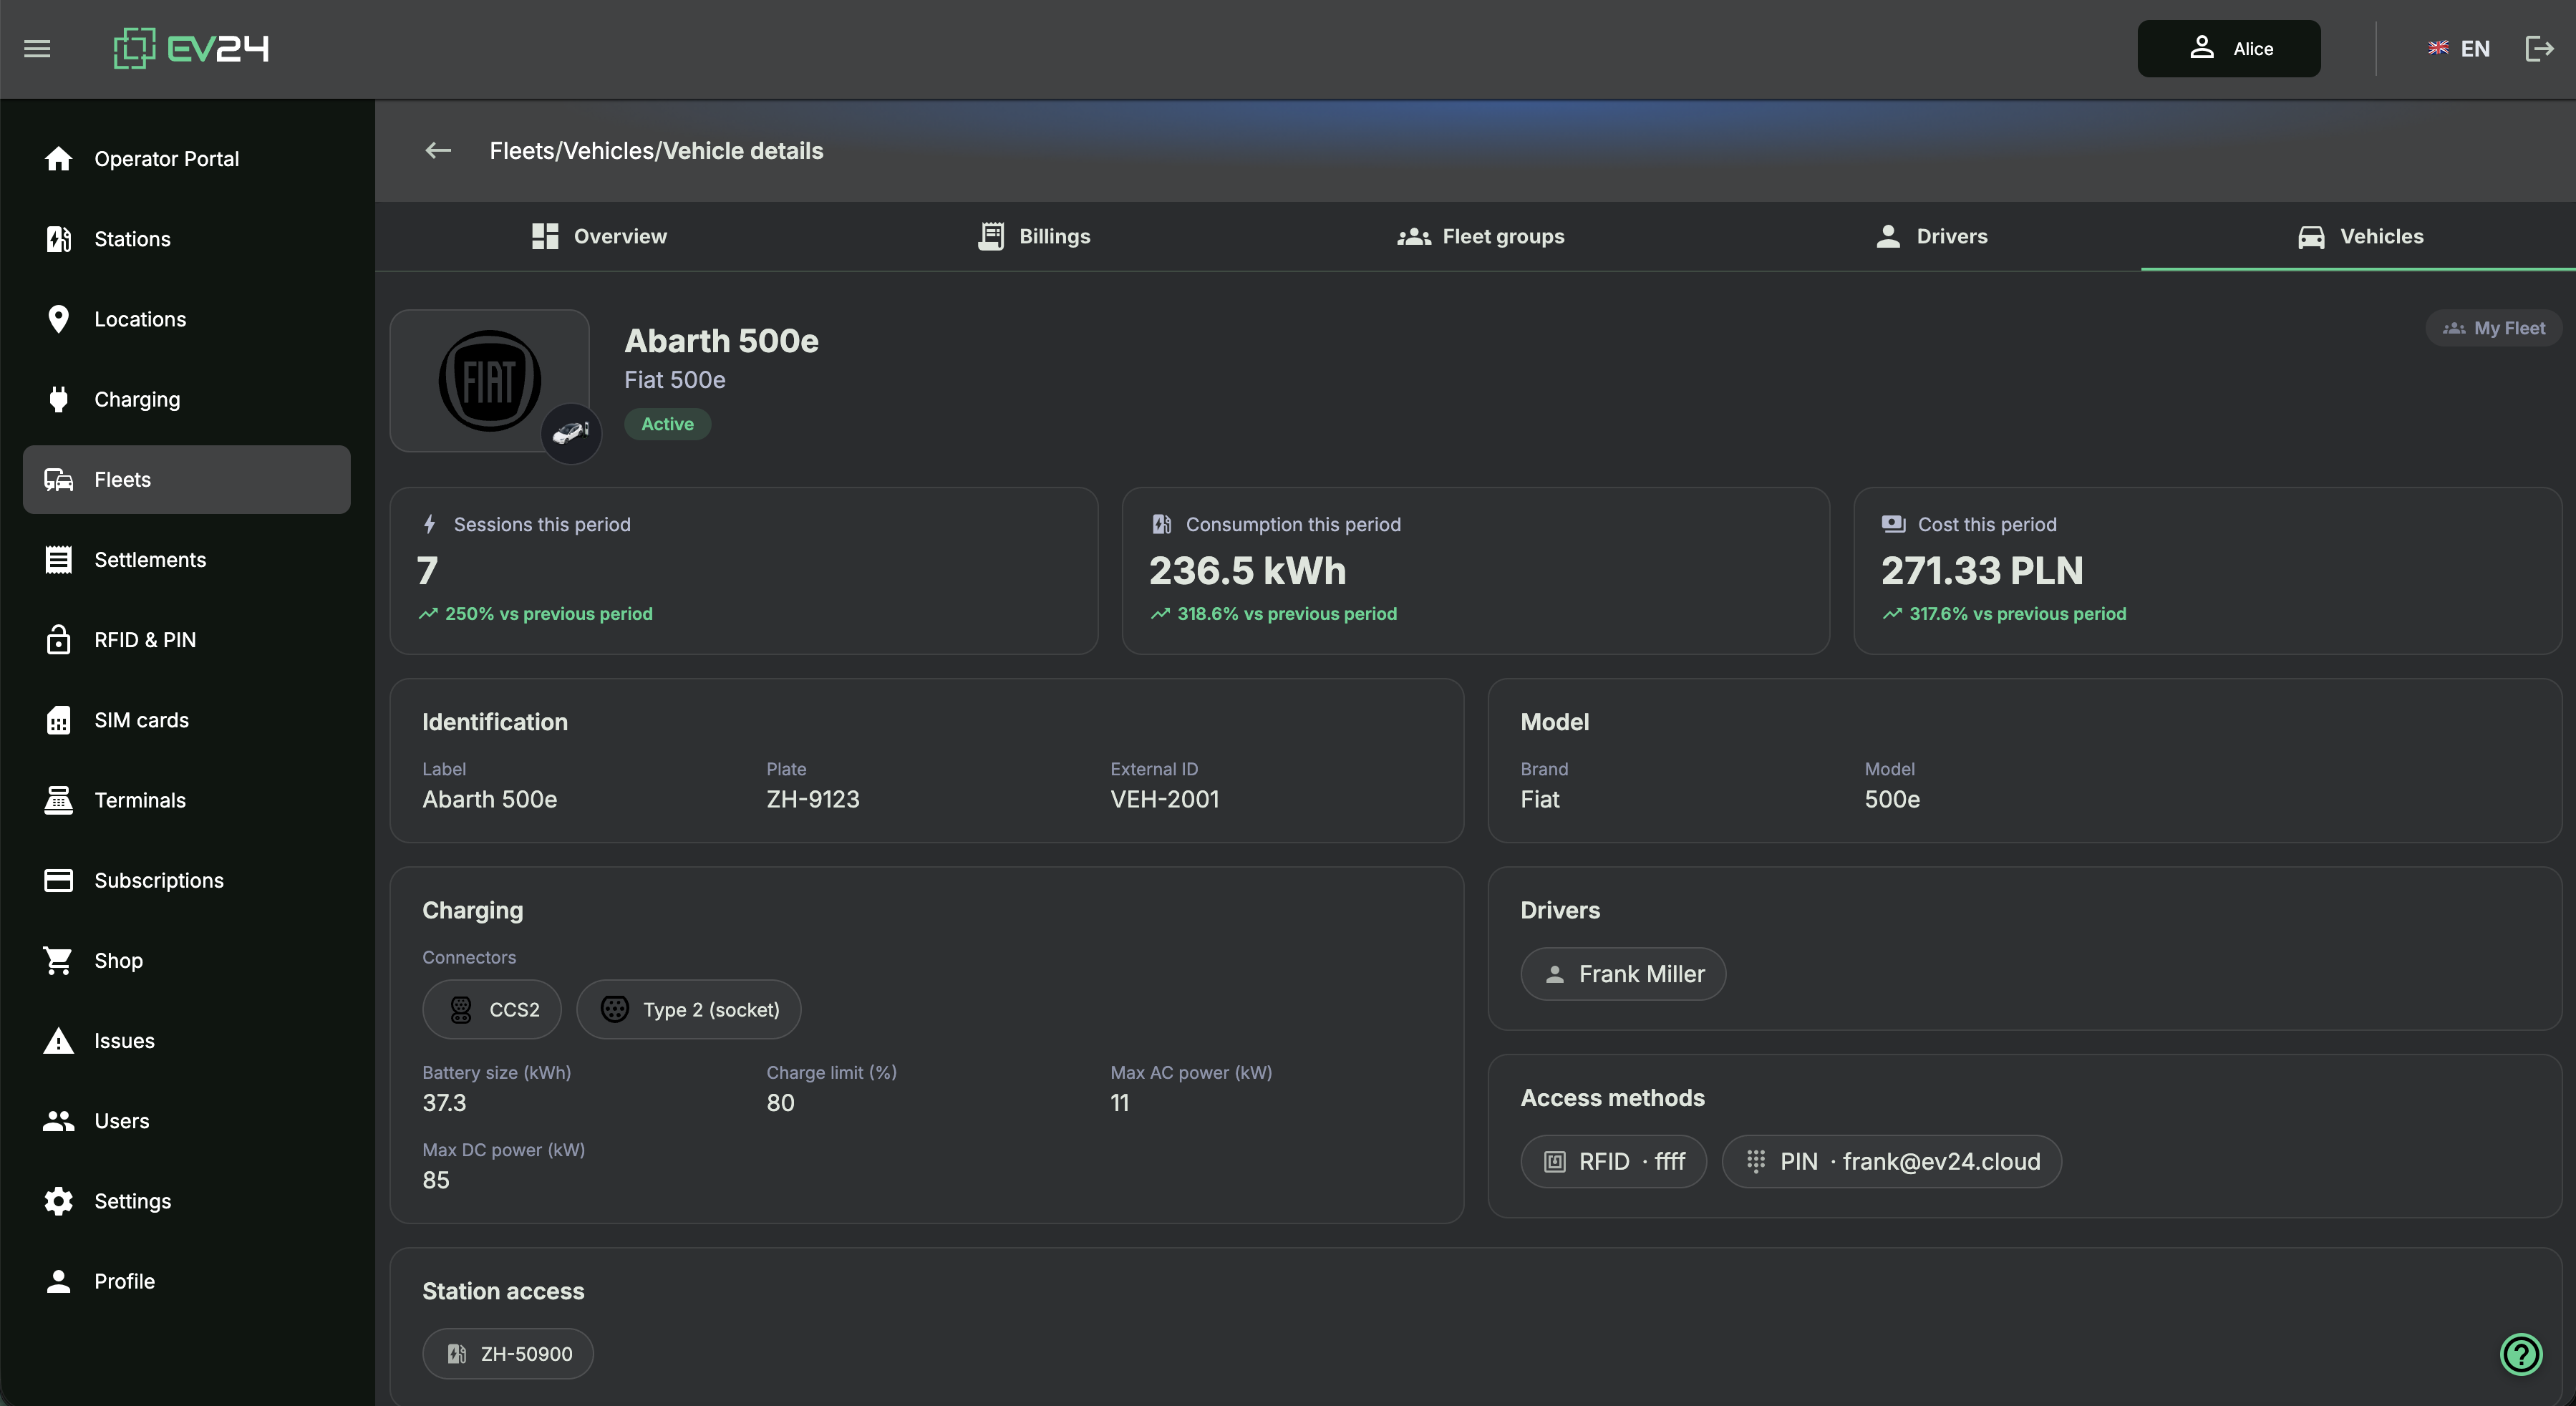This screenshot has width=2576, height=1406.
Task: Open Subscriptions in the sidebar
Action: (187, 880)
